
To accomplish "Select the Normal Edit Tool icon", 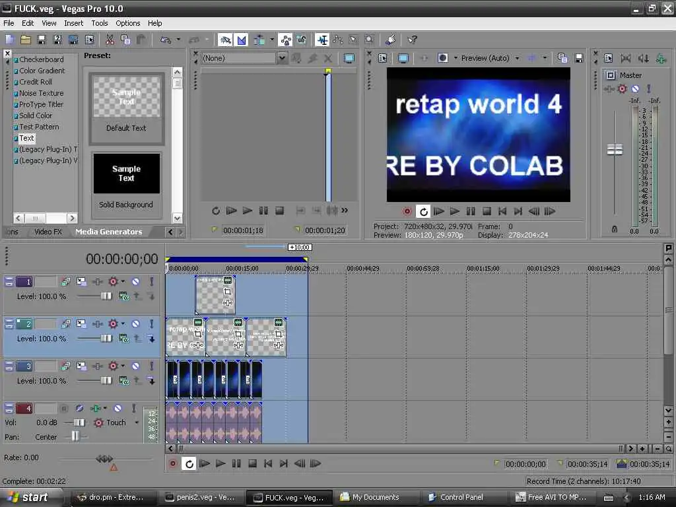I will [321, 40].
